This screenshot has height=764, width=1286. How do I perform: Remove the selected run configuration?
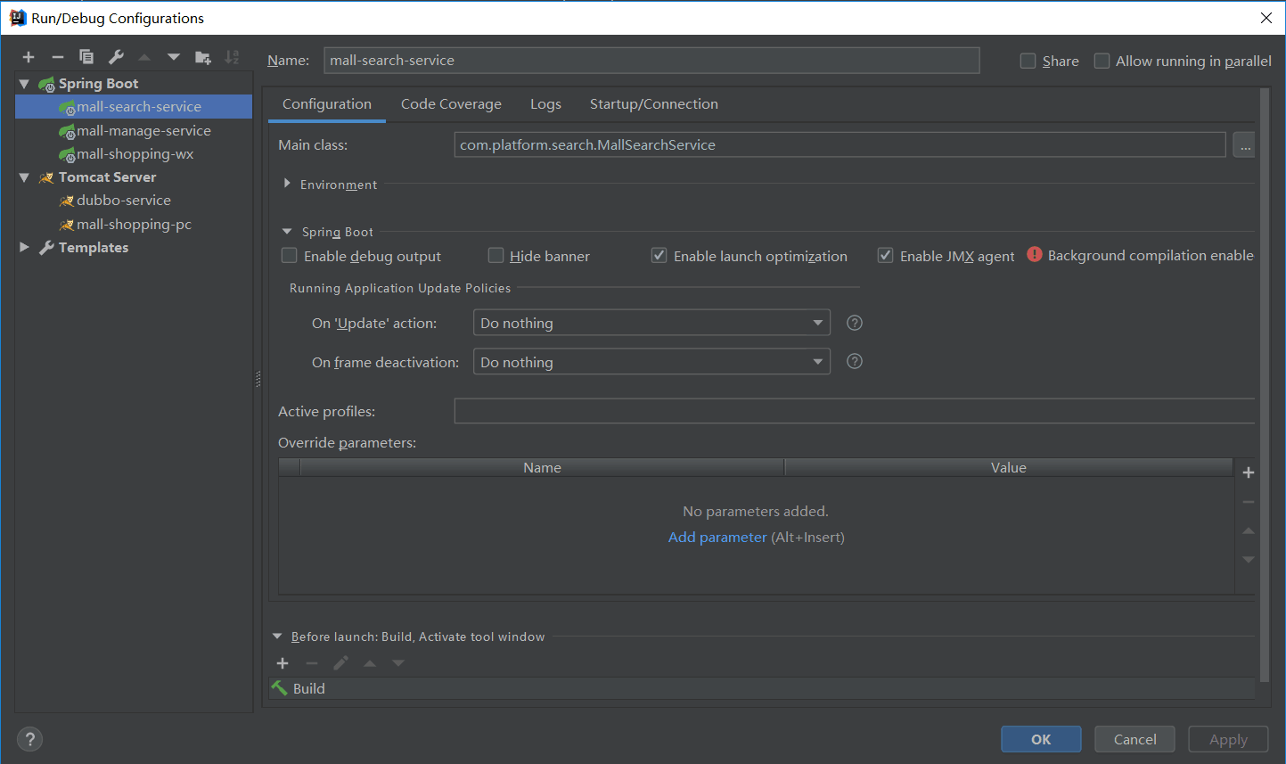(x=58, y=57)
